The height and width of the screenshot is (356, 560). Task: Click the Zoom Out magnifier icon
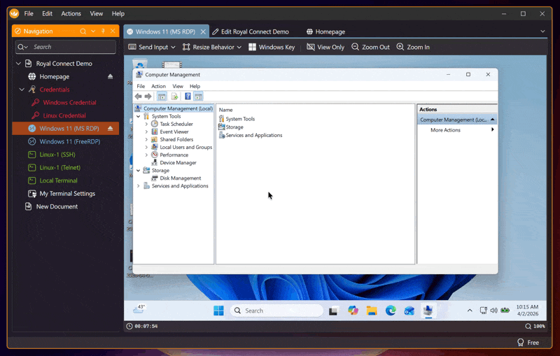[356, 47]
